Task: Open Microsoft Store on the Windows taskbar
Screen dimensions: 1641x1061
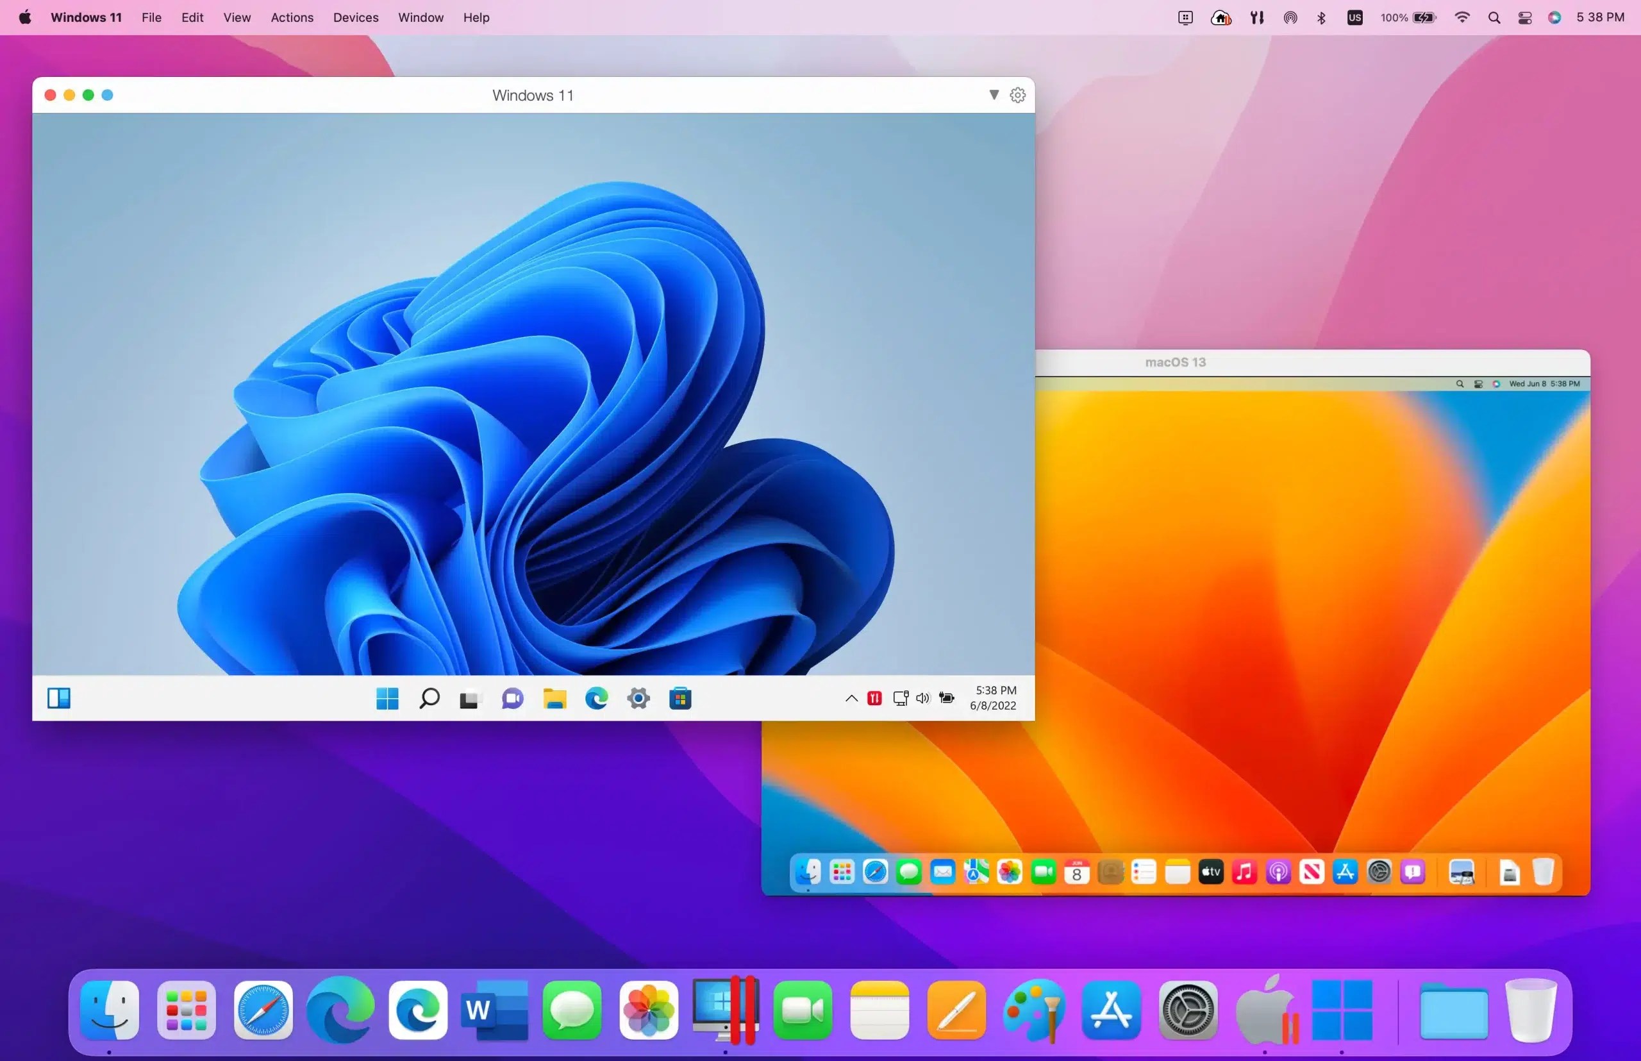Action: click(x=680, y=698)
